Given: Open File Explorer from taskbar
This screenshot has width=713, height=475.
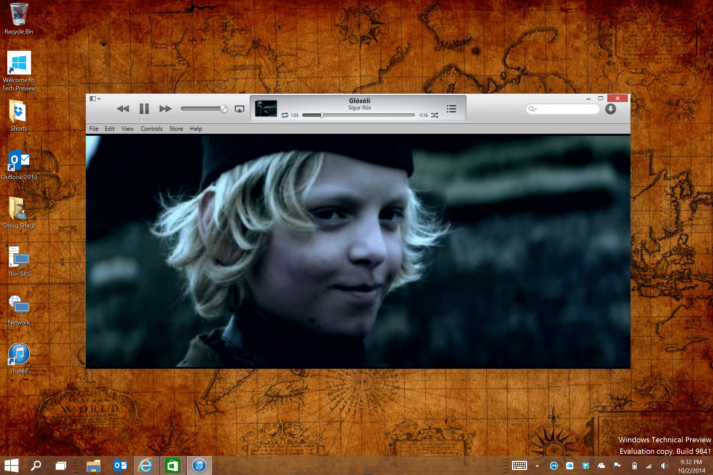Looking at the screenshot, I should [x=93, y=465].
